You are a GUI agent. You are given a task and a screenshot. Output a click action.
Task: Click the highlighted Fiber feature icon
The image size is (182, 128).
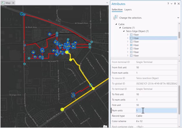[x=131, y=38]
